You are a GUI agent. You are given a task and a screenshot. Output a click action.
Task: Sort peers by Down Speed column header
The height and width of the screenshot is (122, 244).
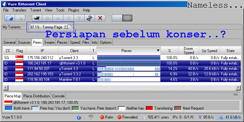tap(189, 51)
